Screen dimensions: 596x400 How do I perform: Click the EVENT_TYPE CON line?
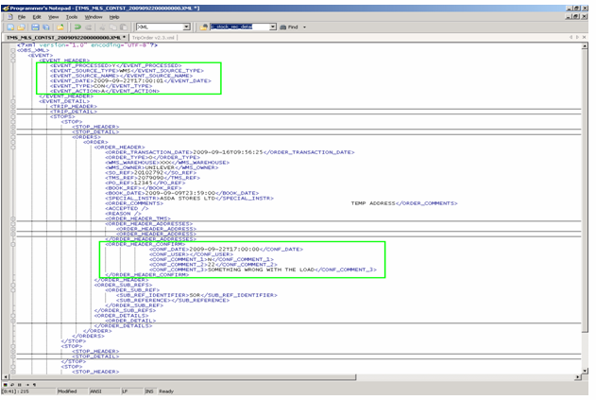click(x=101, y=86)
